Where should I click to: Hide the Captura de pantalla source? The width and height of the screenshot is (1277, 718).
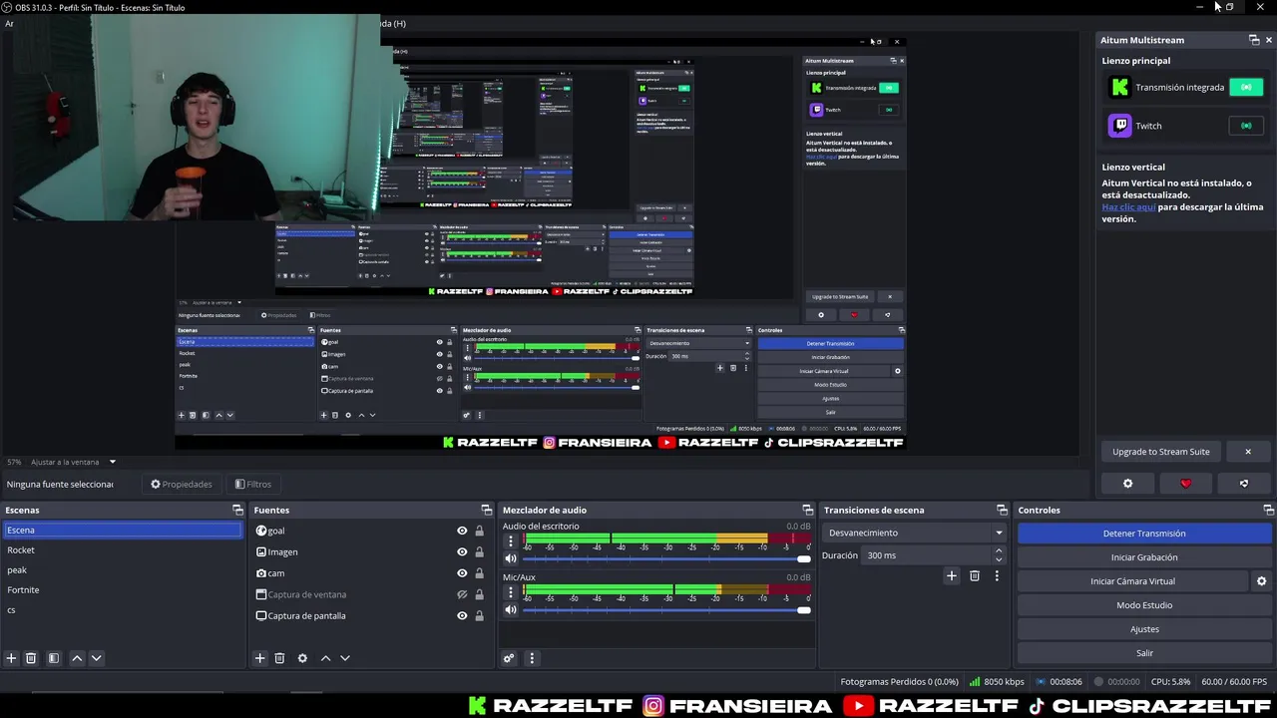pyautogui.click(x=462, y=616)
